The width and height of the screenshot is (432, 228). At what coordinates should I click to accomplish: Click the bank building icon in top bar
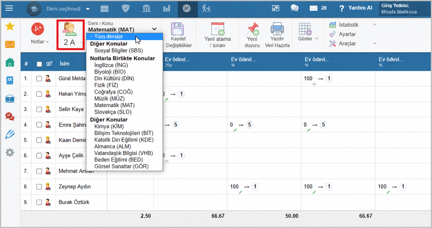click(146, 9)
